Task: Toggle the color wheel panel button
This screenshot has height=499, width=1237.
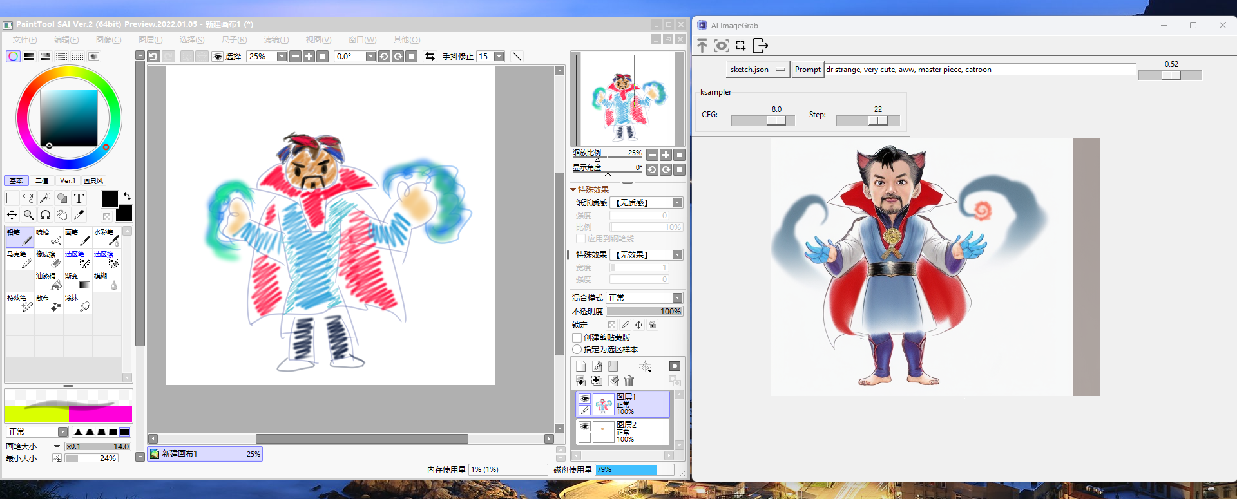Action: 13,57
